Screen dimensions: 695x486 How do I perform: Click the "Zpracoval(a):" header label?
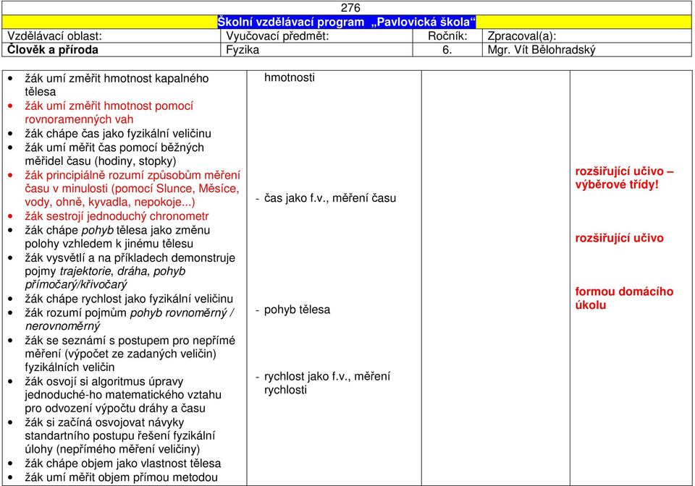click(522, 36)
